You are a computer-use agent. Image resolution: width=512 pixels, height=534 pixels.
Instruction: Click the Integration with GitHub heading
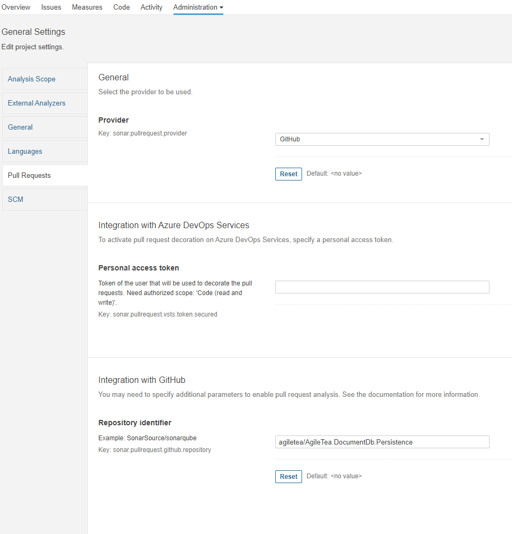(141, 380)
